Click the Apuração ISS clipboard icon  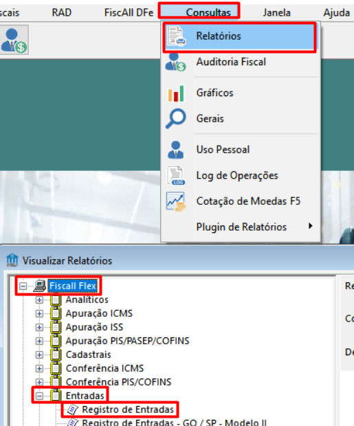56,327
